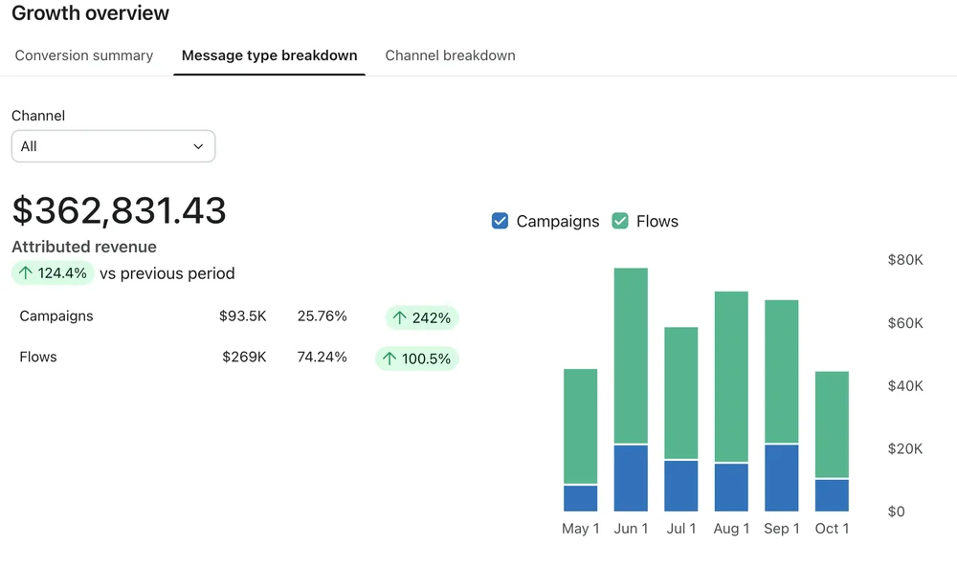Click the $269K Flows value

click(244, 357)
